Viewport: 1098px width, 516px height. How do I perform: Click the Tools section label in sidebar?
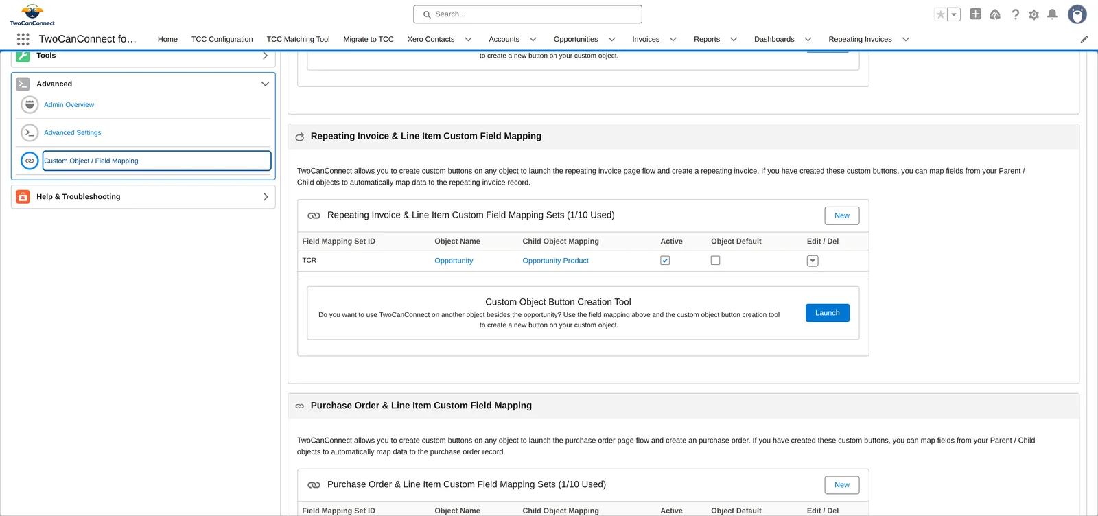[x=46, y=56]
